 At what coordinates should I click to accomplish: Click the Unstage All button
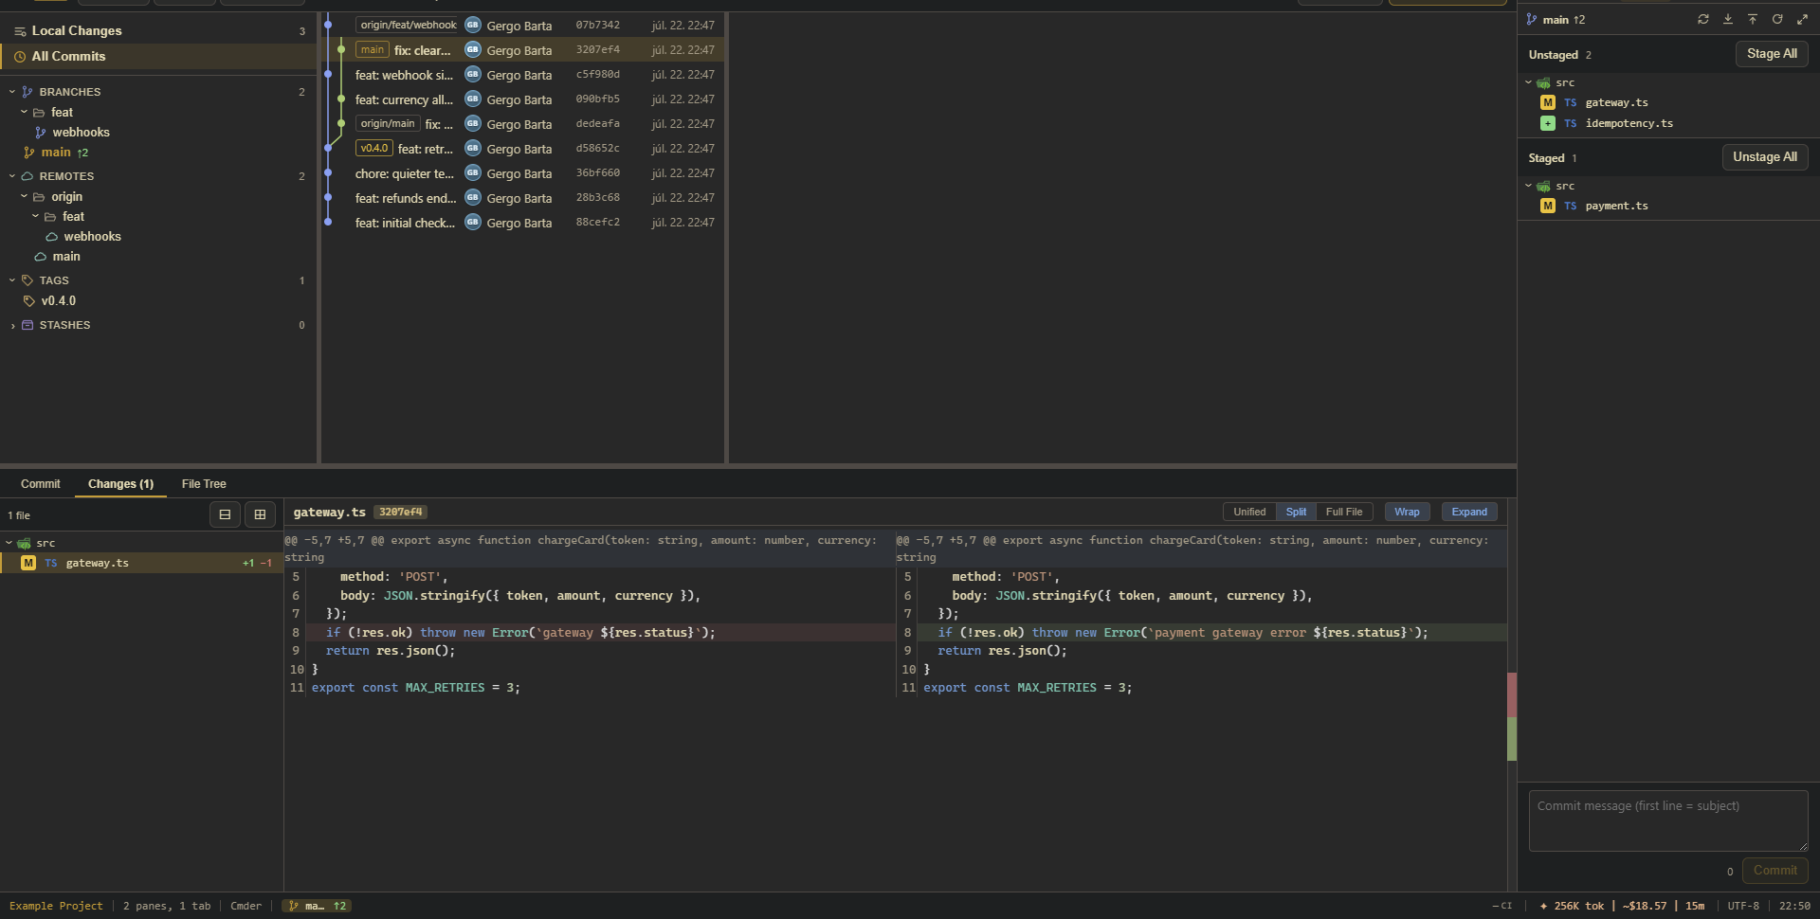point(1765,157)
